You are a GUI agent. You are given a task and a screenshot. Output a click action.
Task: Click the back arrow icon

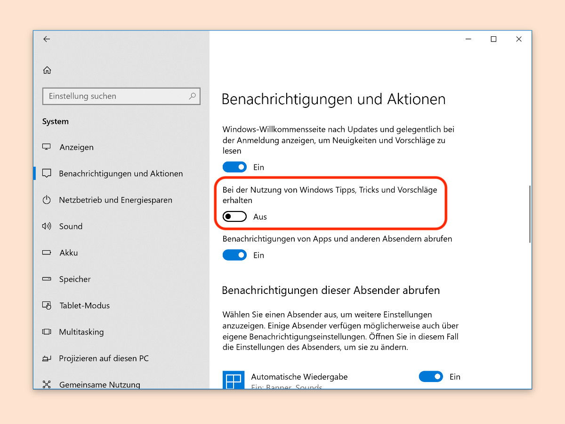47,39
